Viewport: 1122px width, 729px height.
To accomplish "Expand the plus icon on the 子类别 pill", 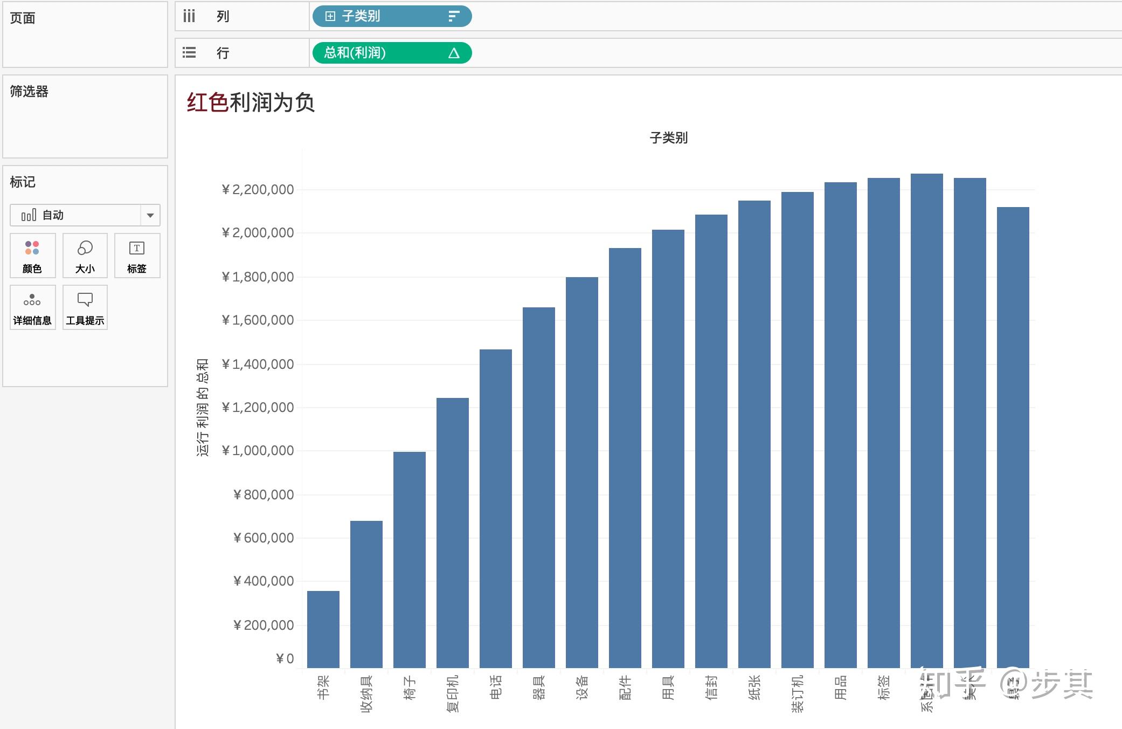I will tap(330, 16).
